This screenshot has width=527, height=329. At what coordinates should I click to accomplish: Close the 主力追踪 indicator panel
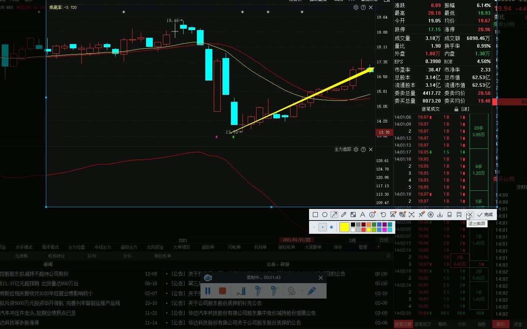click(371, 149)
